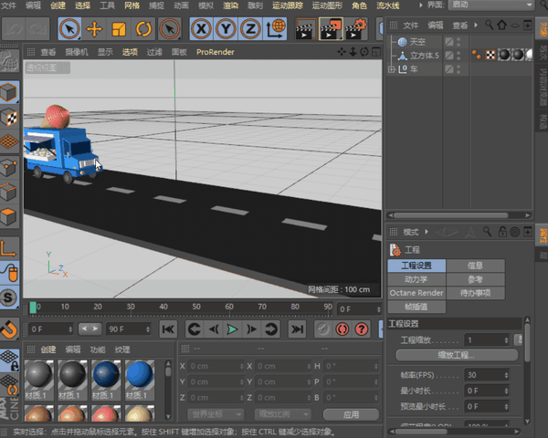The height and width of the screenshot is (438, 548).
Task: Select the Move tool in the toolbar
Action: [x=94, y=29]
